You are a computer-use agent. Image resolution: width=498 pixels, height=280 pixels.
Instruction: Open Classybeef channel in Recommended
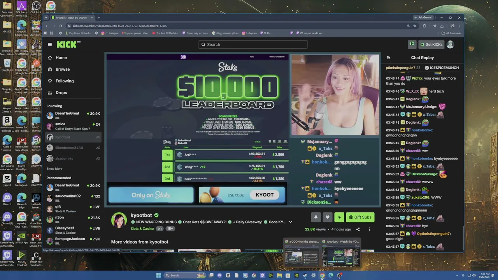click(x=73, y=230)
